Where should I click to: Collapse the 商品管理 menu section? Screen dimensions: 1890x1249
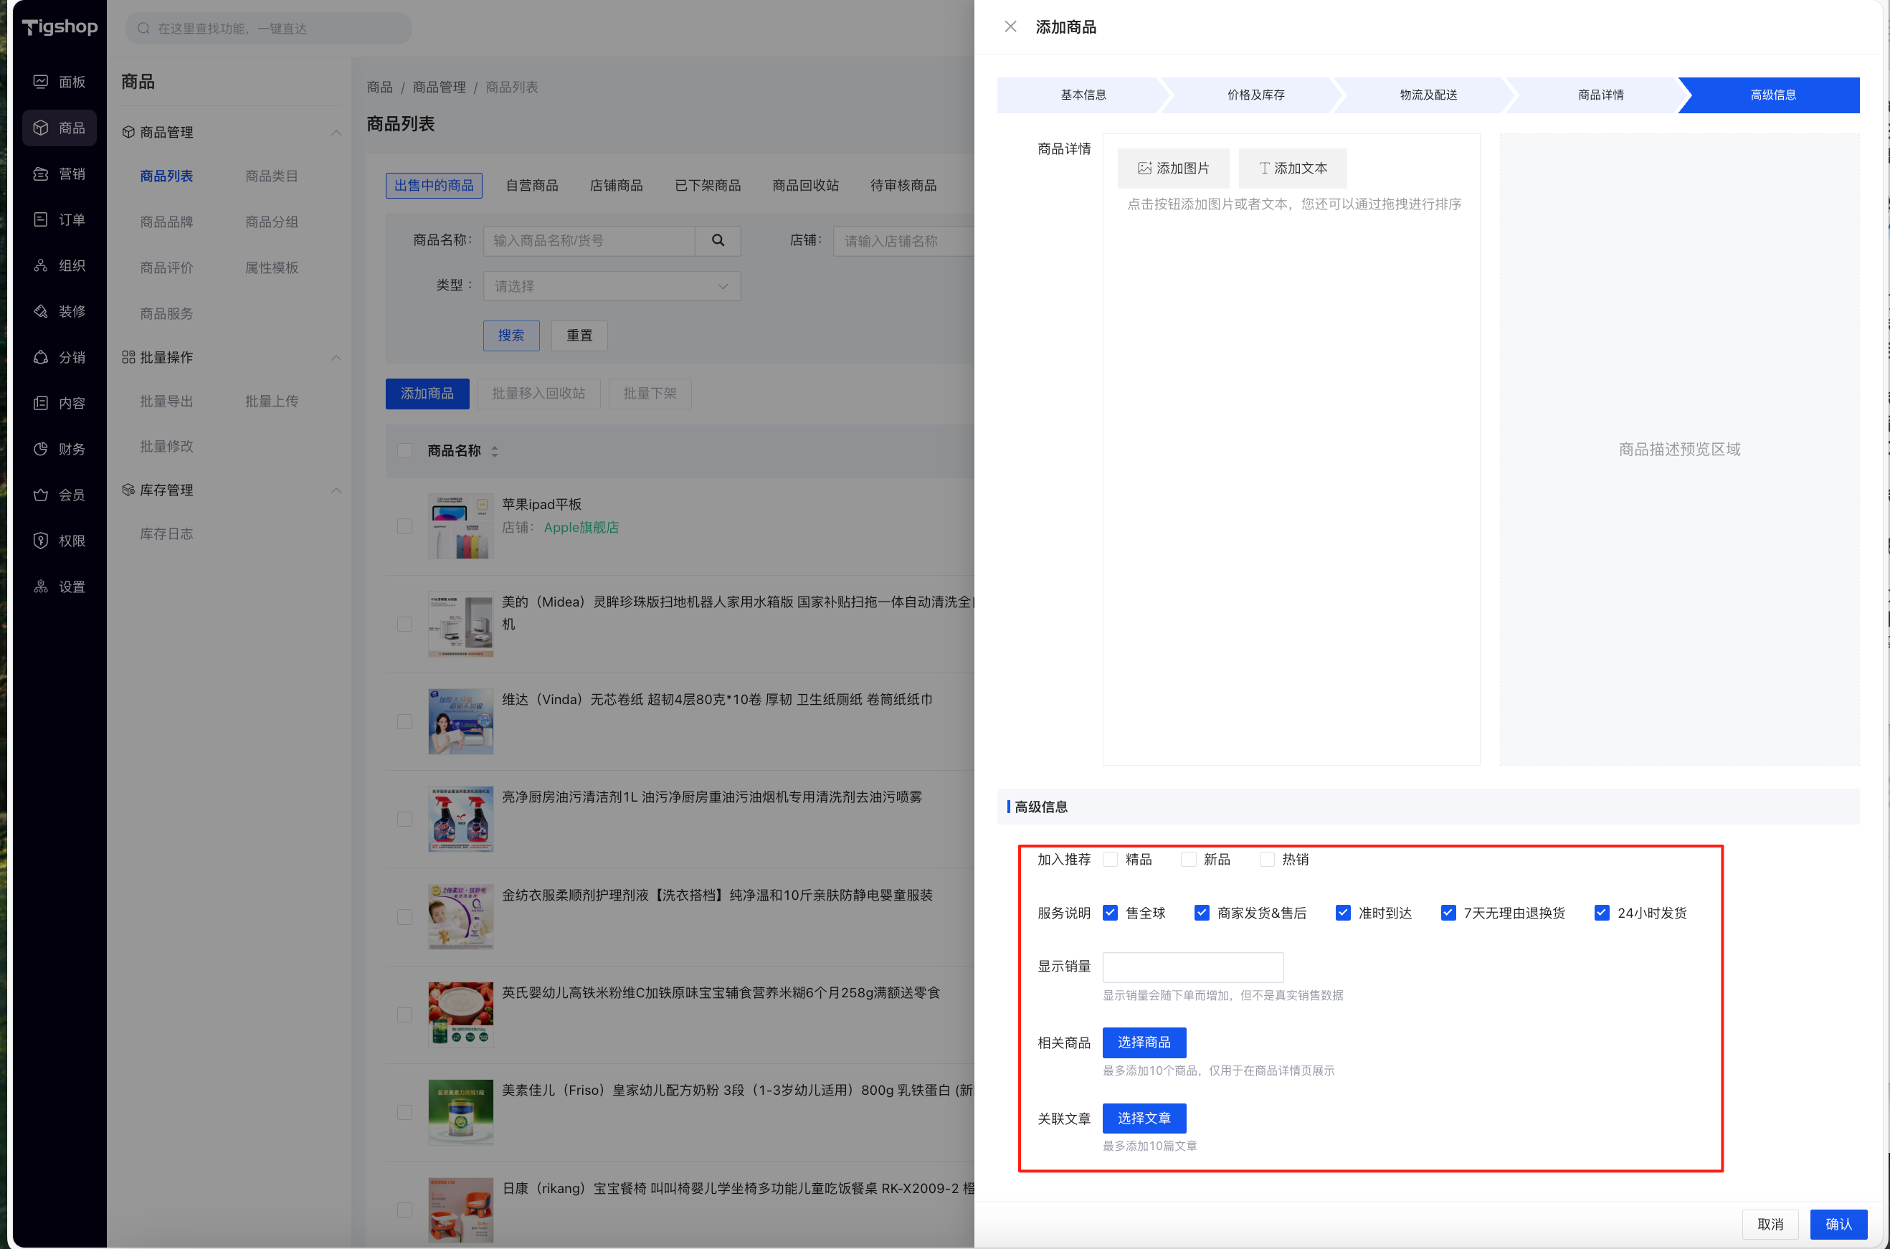point(336,132)
